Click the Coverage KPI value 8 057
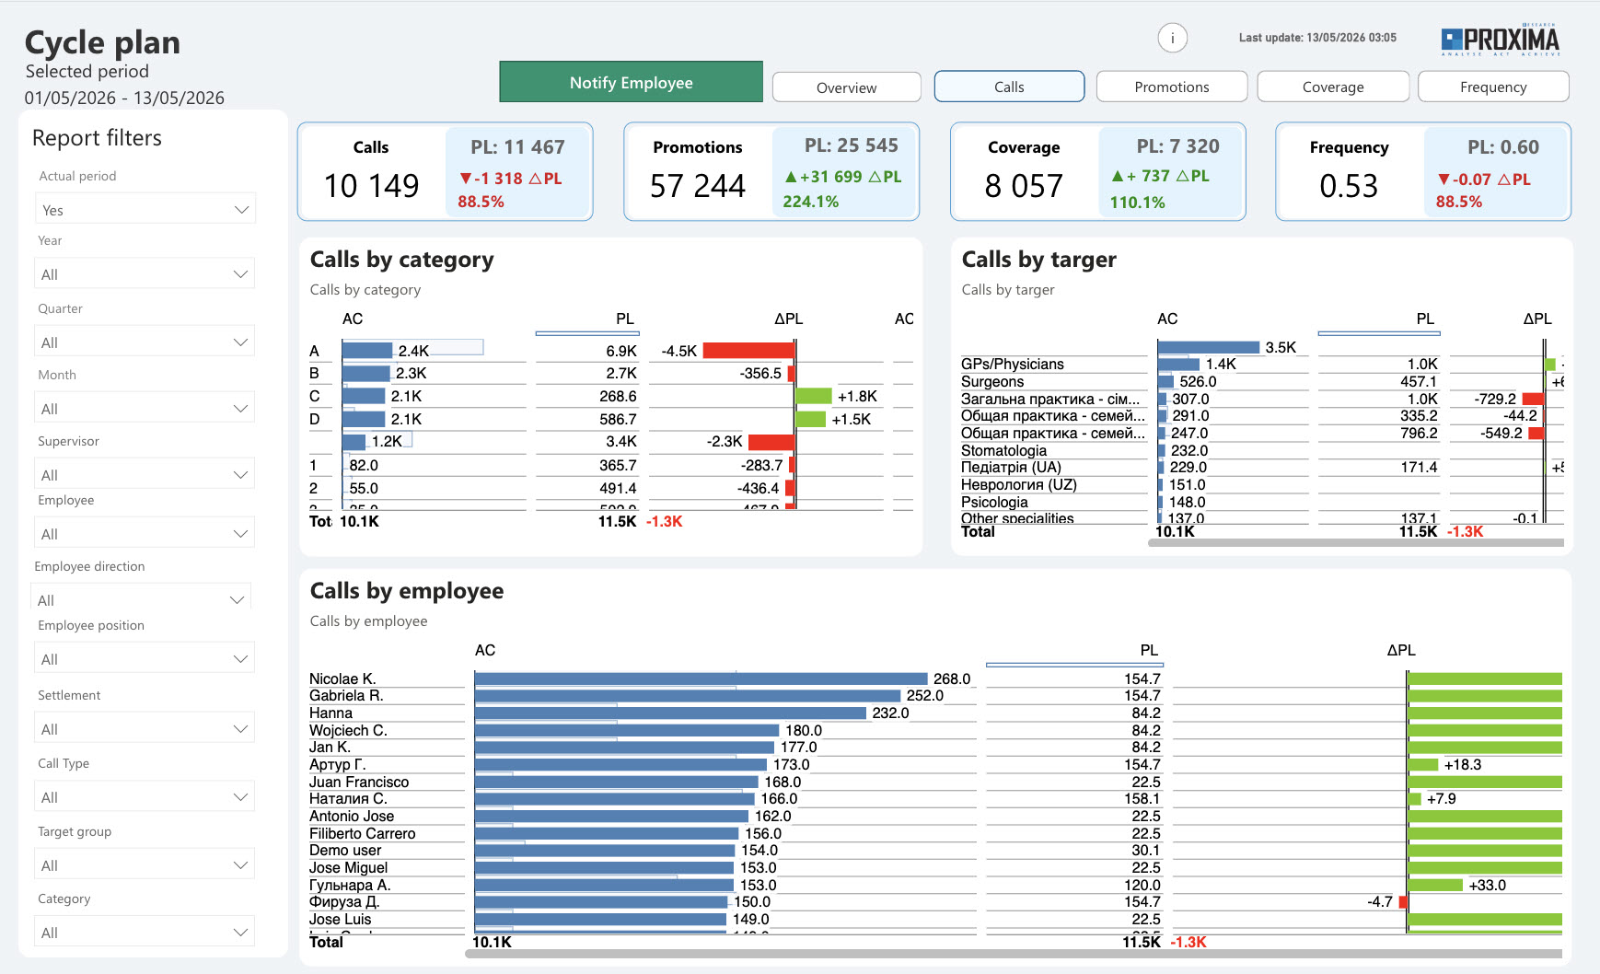Screen dimensions: 1600x974 click(x=1023, y=186)
